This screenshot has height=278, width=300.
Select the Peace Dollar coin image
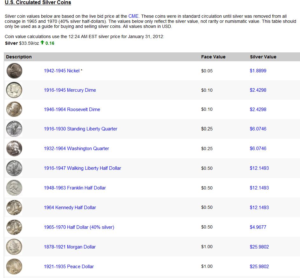pos(14,267)
